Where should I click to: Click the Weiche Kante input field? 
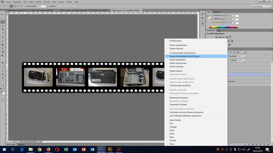point(41,6)
